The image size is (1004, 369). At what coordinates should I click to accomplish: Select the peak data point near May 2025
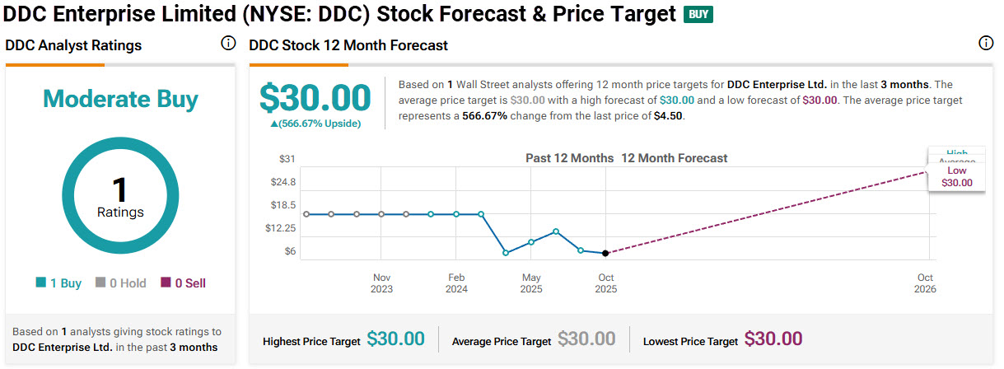click(x=556, y=231)
